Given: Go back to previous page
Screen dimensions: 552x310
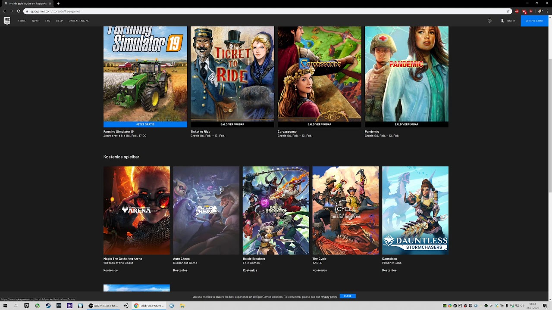Looking at the screenshot, I should (5, 11).
